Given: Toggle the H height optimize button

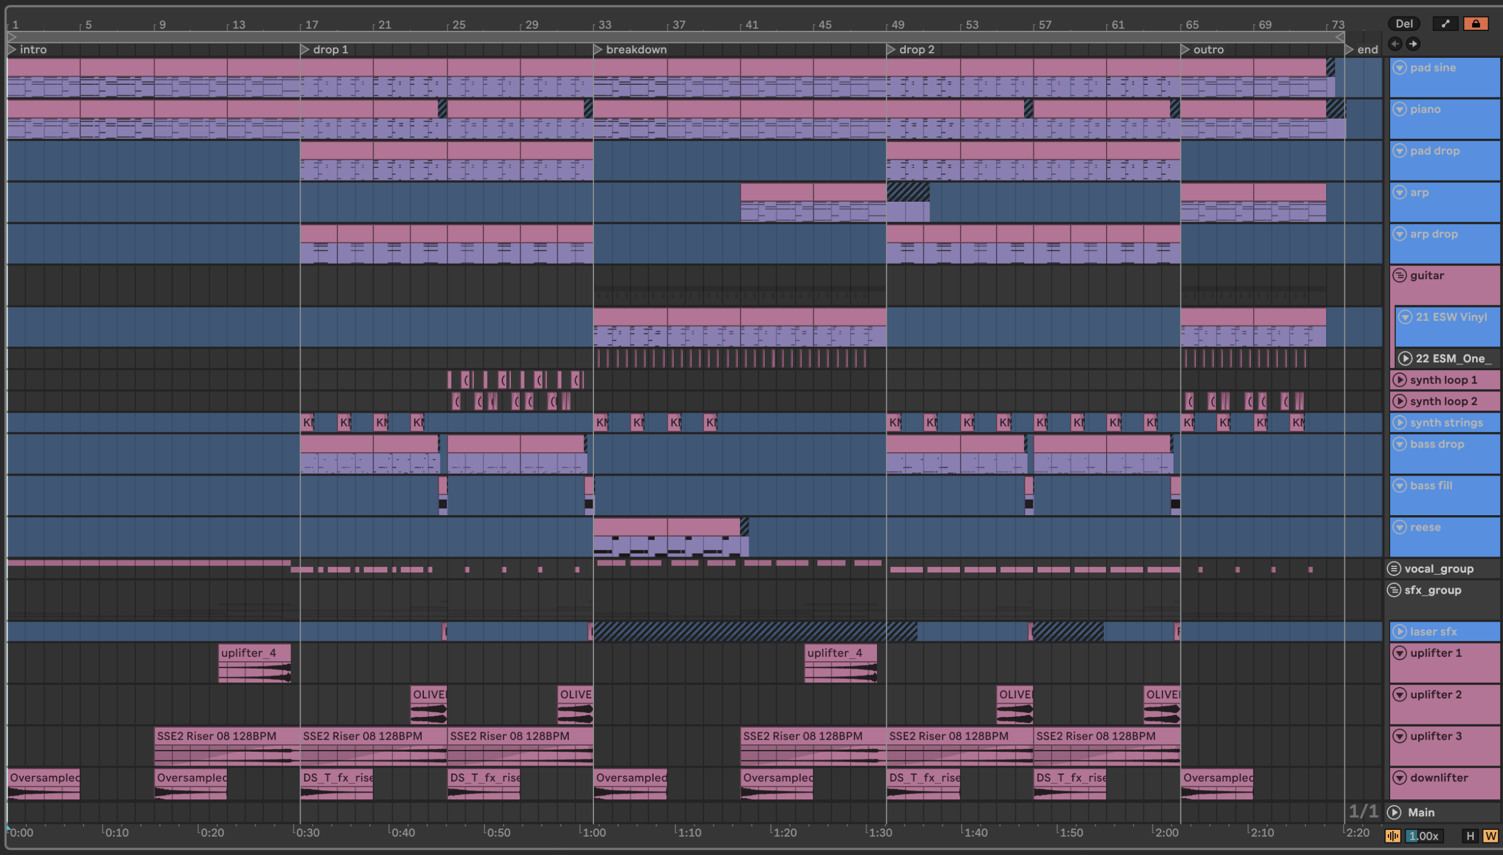Looking at the screenshot, I should (x=1470, y=836).
